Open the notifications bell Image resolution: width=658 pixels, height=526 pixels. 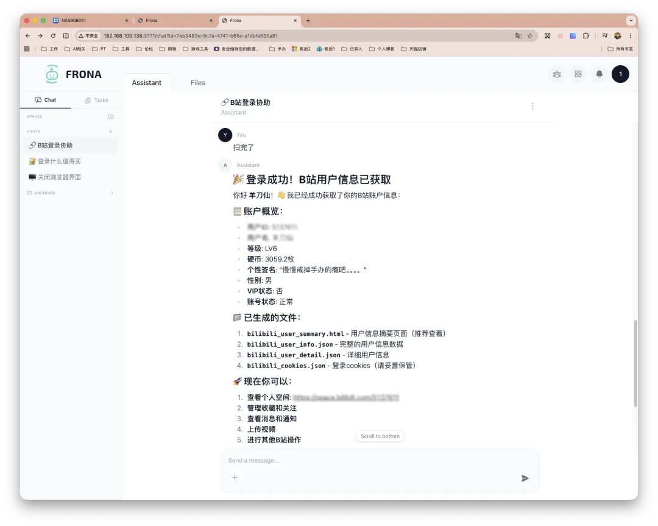point(600,74)
